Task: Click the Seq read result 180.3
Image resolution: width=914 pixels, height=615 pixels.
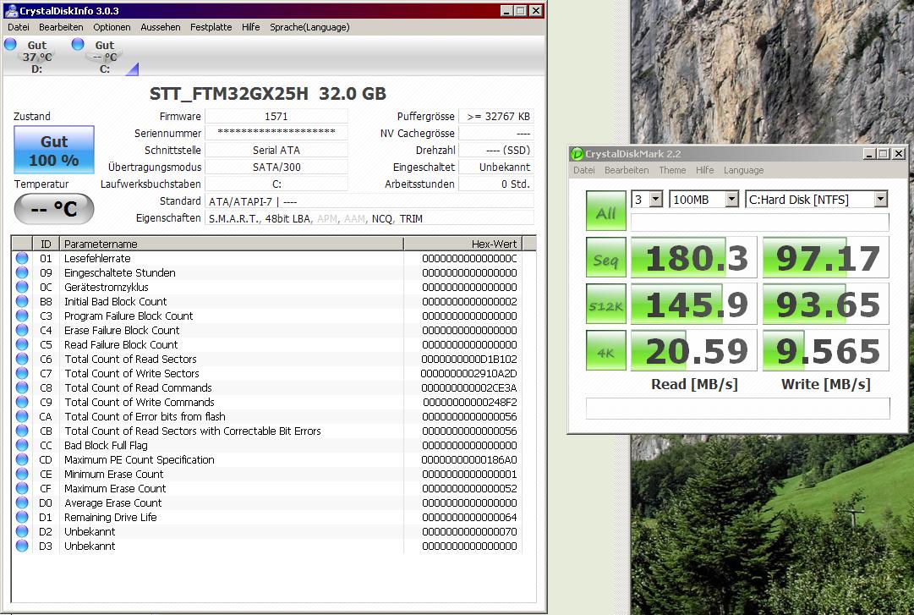Action: pos(693,257)
